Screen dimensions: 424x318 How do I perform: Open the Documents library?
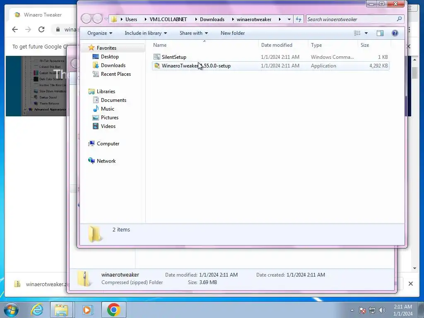[x=113, y=100]
